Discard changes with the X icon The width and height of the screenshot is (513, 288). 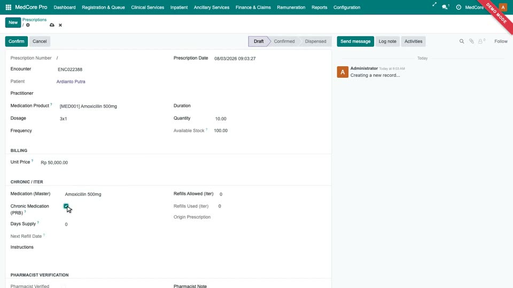[x=60, y=25]
